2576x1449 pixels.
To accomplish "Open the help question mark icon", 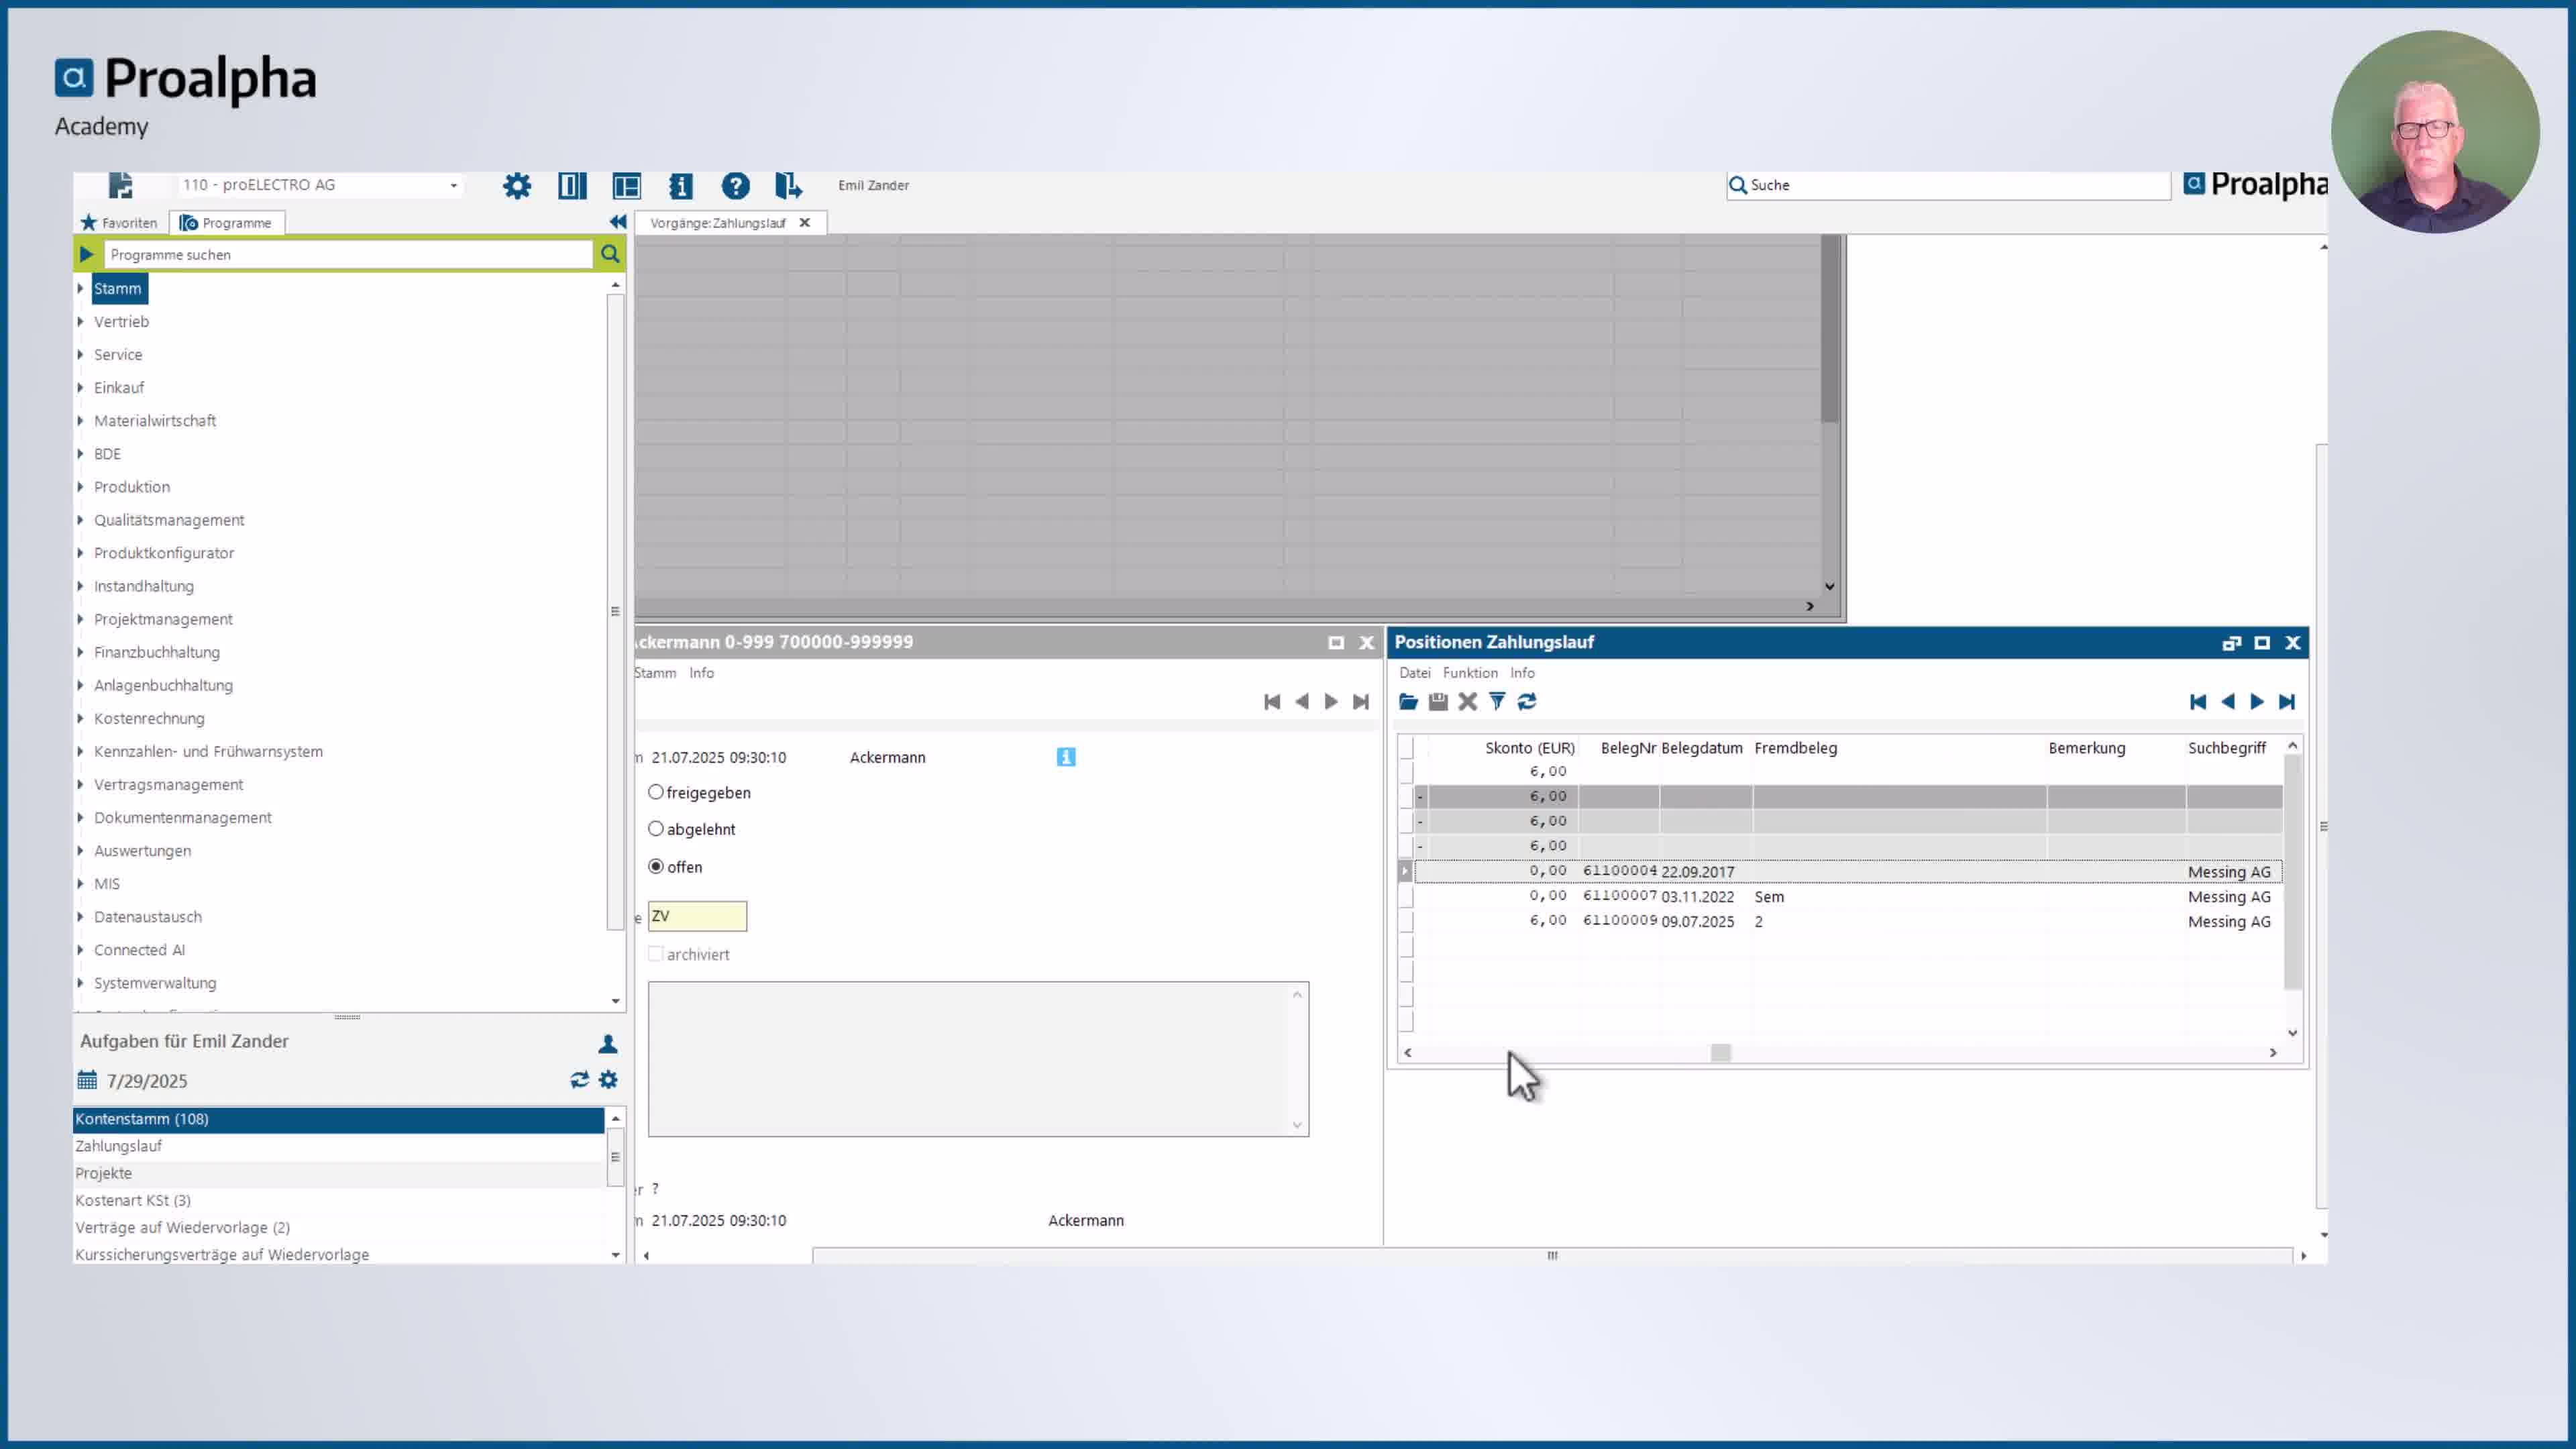I will coord(735,186).
